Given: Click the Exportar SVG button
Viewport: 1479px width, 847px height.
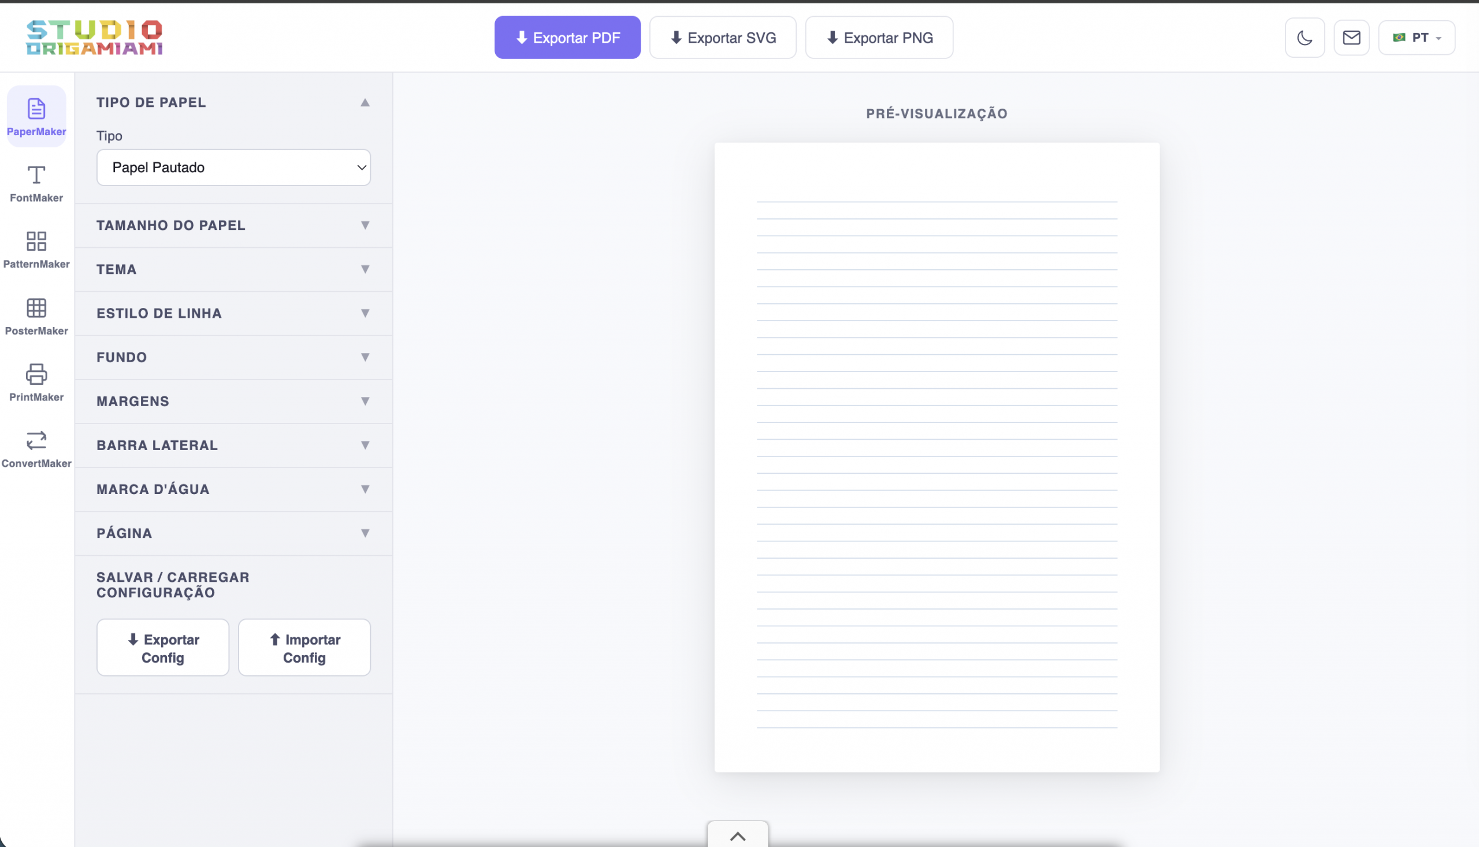Looking at the screenshot, I should point(722,38).
